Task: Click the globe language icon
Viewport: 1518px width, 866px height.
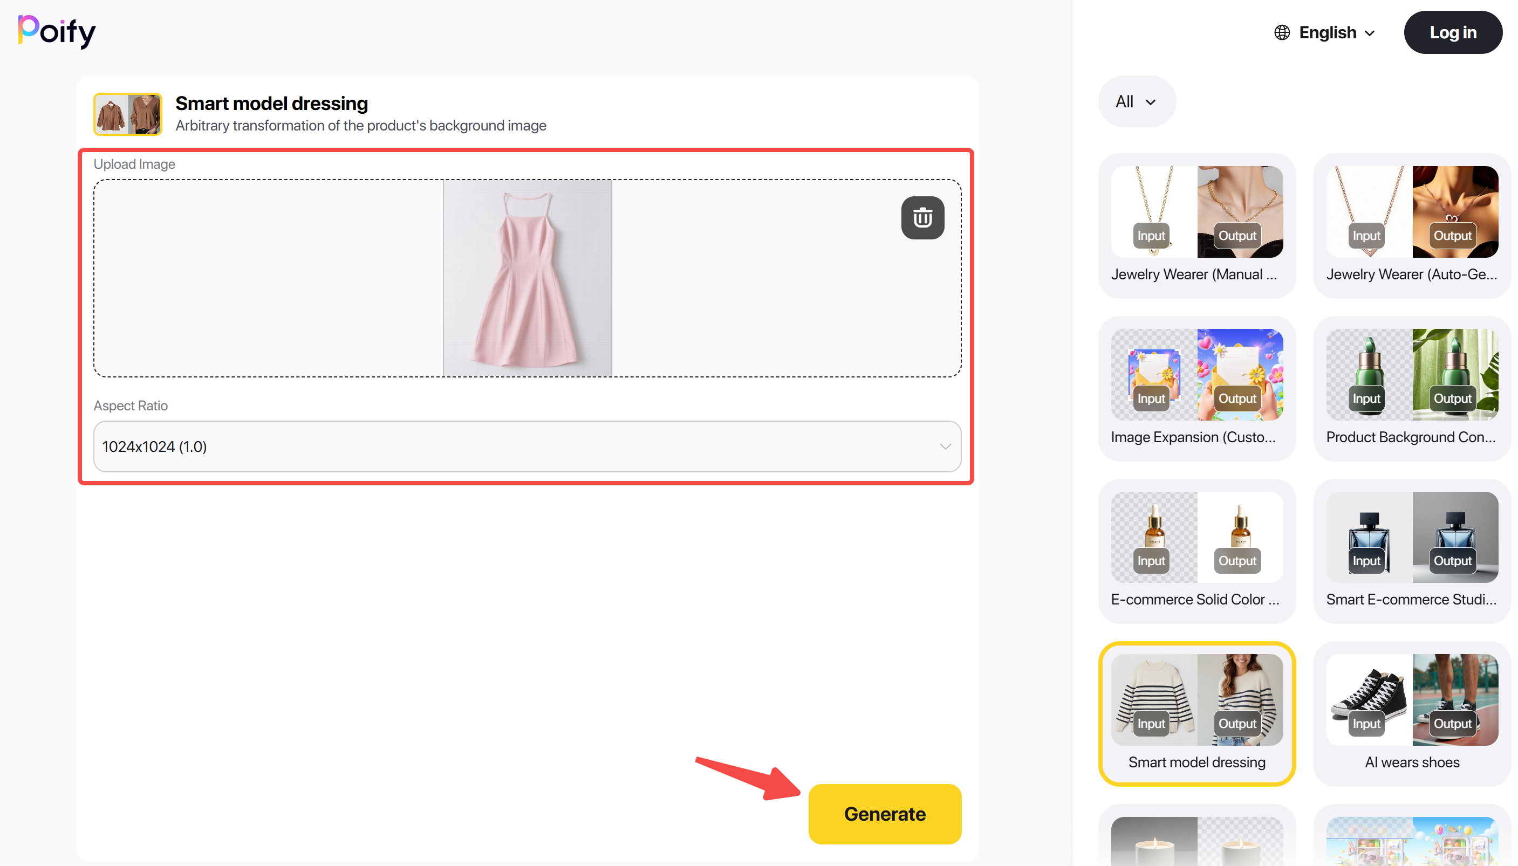Action: click(1282, 33)
